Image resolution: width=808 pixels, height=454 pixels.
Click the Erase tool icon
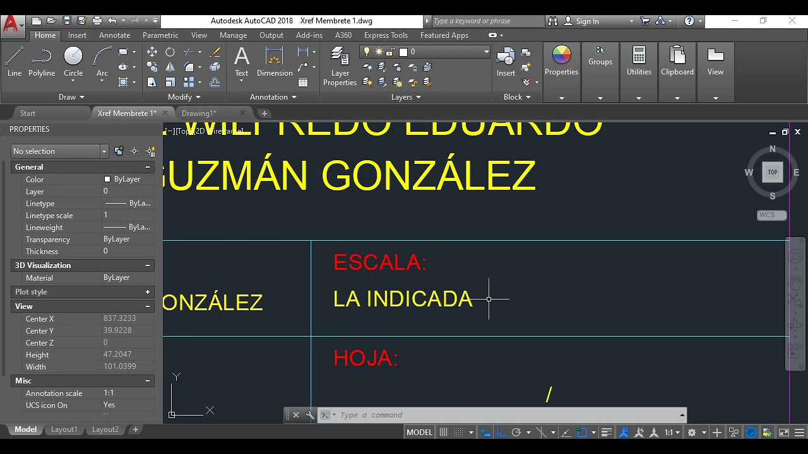point(215,52)
